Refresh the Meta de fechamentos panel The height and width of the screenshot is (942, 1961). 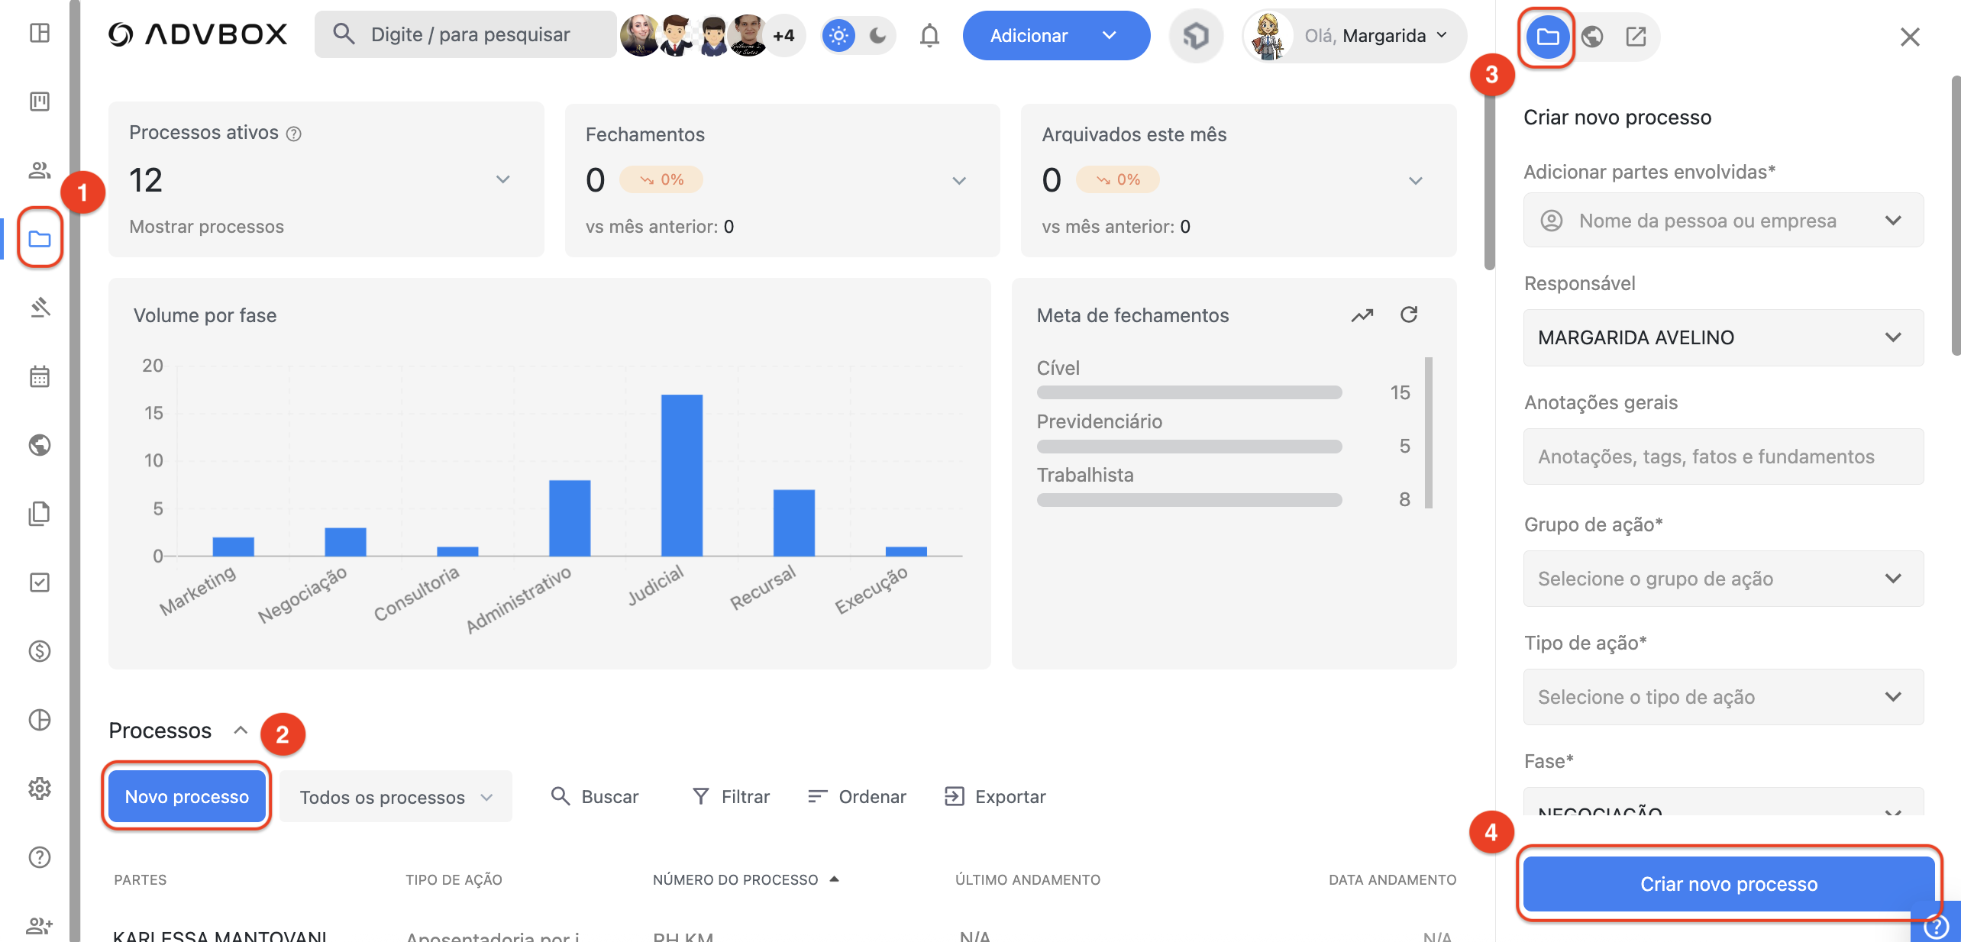coord(1409,315)
